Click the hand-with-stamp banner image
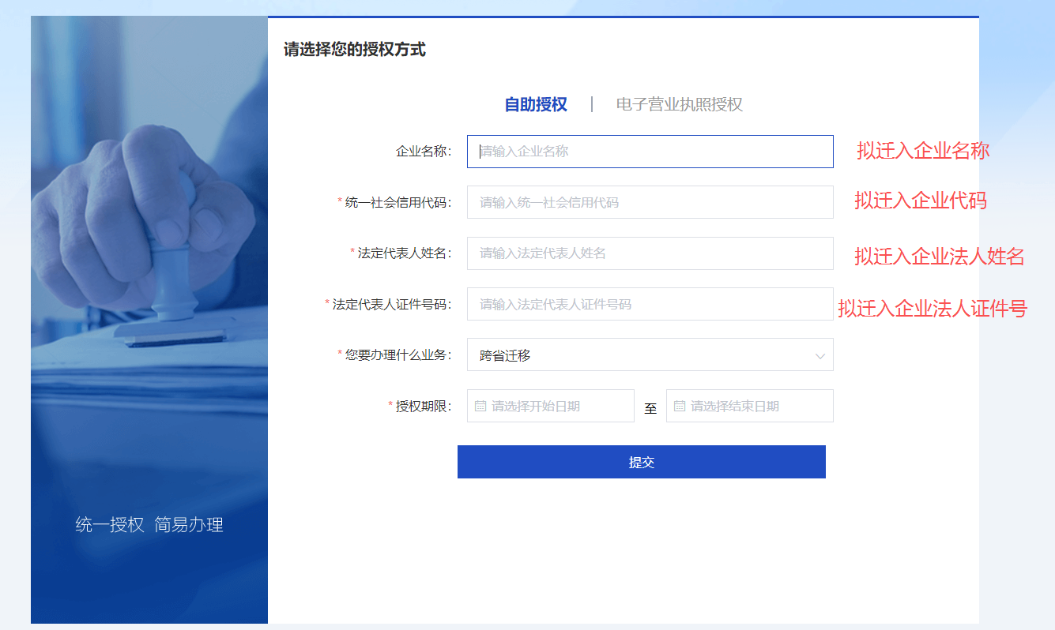This screenshot has width=1055, height=630. (x=149, y=261)
